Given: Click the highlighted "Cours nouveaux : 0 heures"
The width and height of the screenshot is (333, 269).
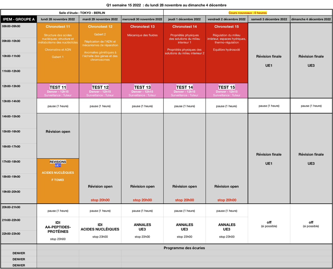Looking at the screenshot, I should (248, 13).
